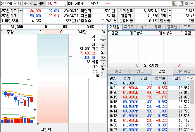Click the 도 side button
The height and width of the screenshot is (132, 195).
click(103, 42)
